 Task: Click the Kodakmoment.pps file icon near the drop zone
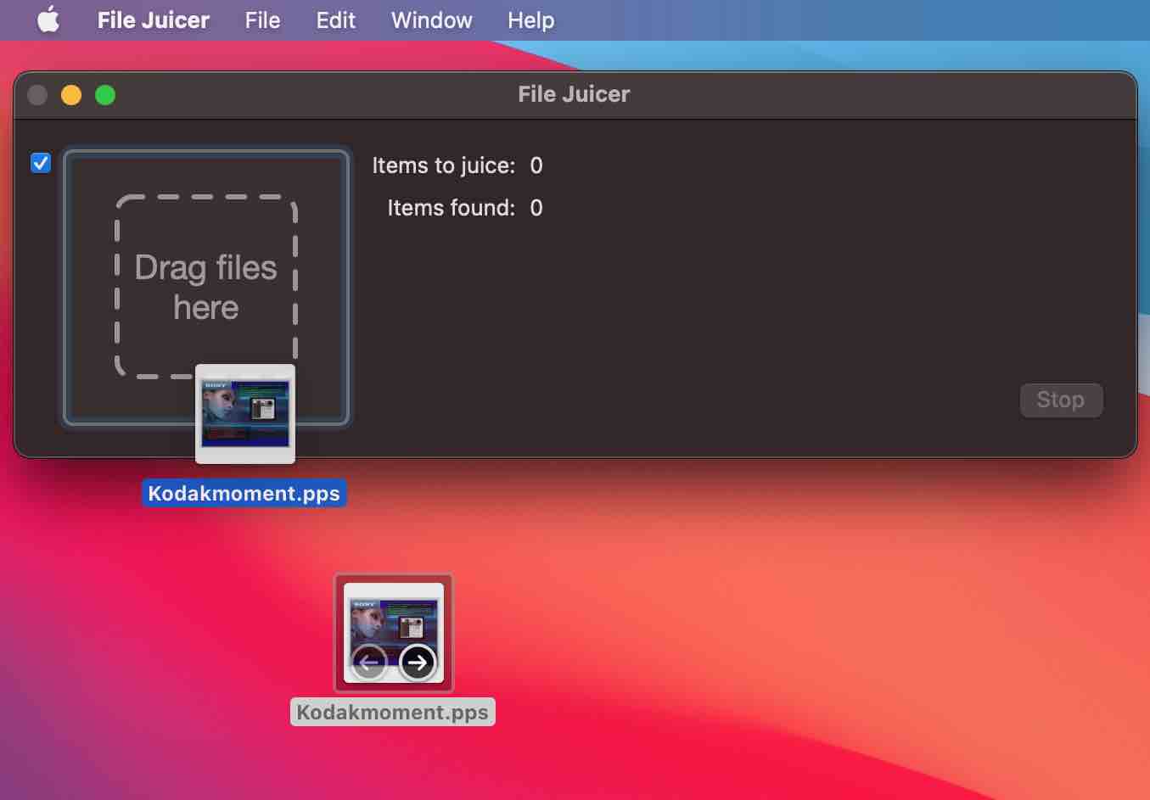coord(244,414)
